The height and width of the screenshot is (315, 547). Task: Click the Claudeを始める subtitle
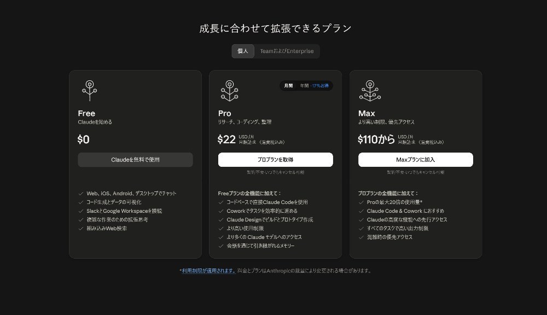pyautogui.click(x=95, y=122)
